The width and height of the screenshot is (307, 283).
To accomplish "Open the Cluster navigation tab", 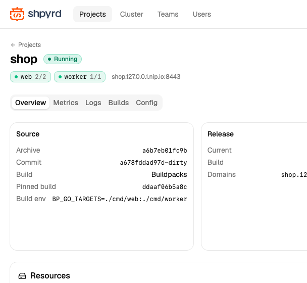I will 131,14.
